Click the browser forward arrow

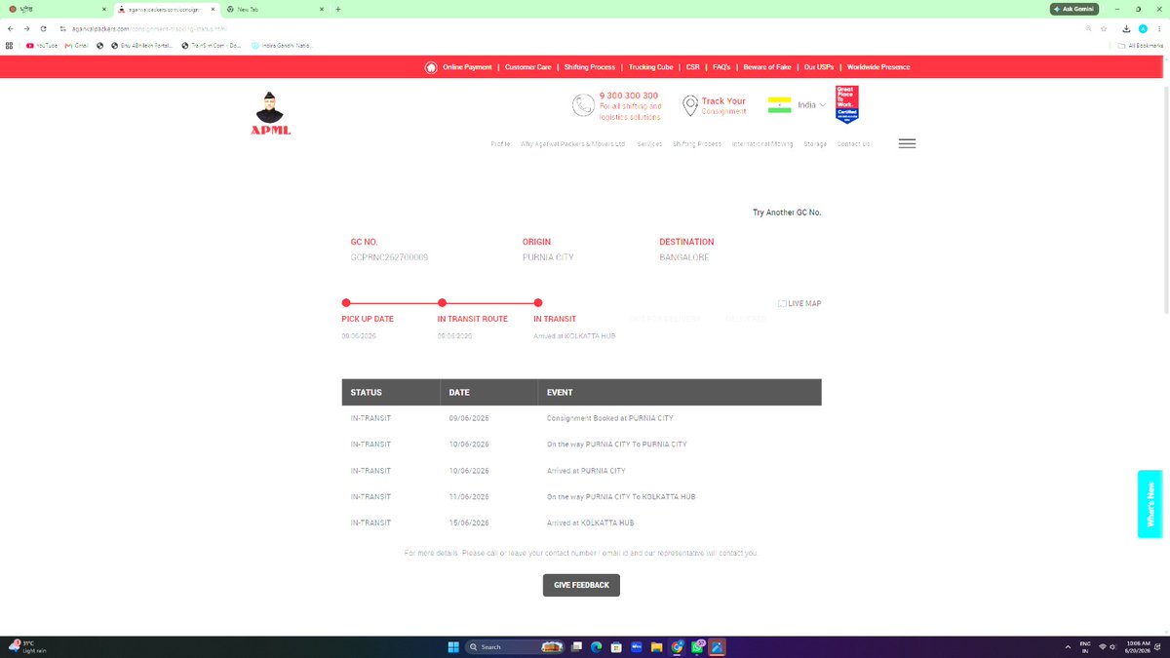coord(26,28)
